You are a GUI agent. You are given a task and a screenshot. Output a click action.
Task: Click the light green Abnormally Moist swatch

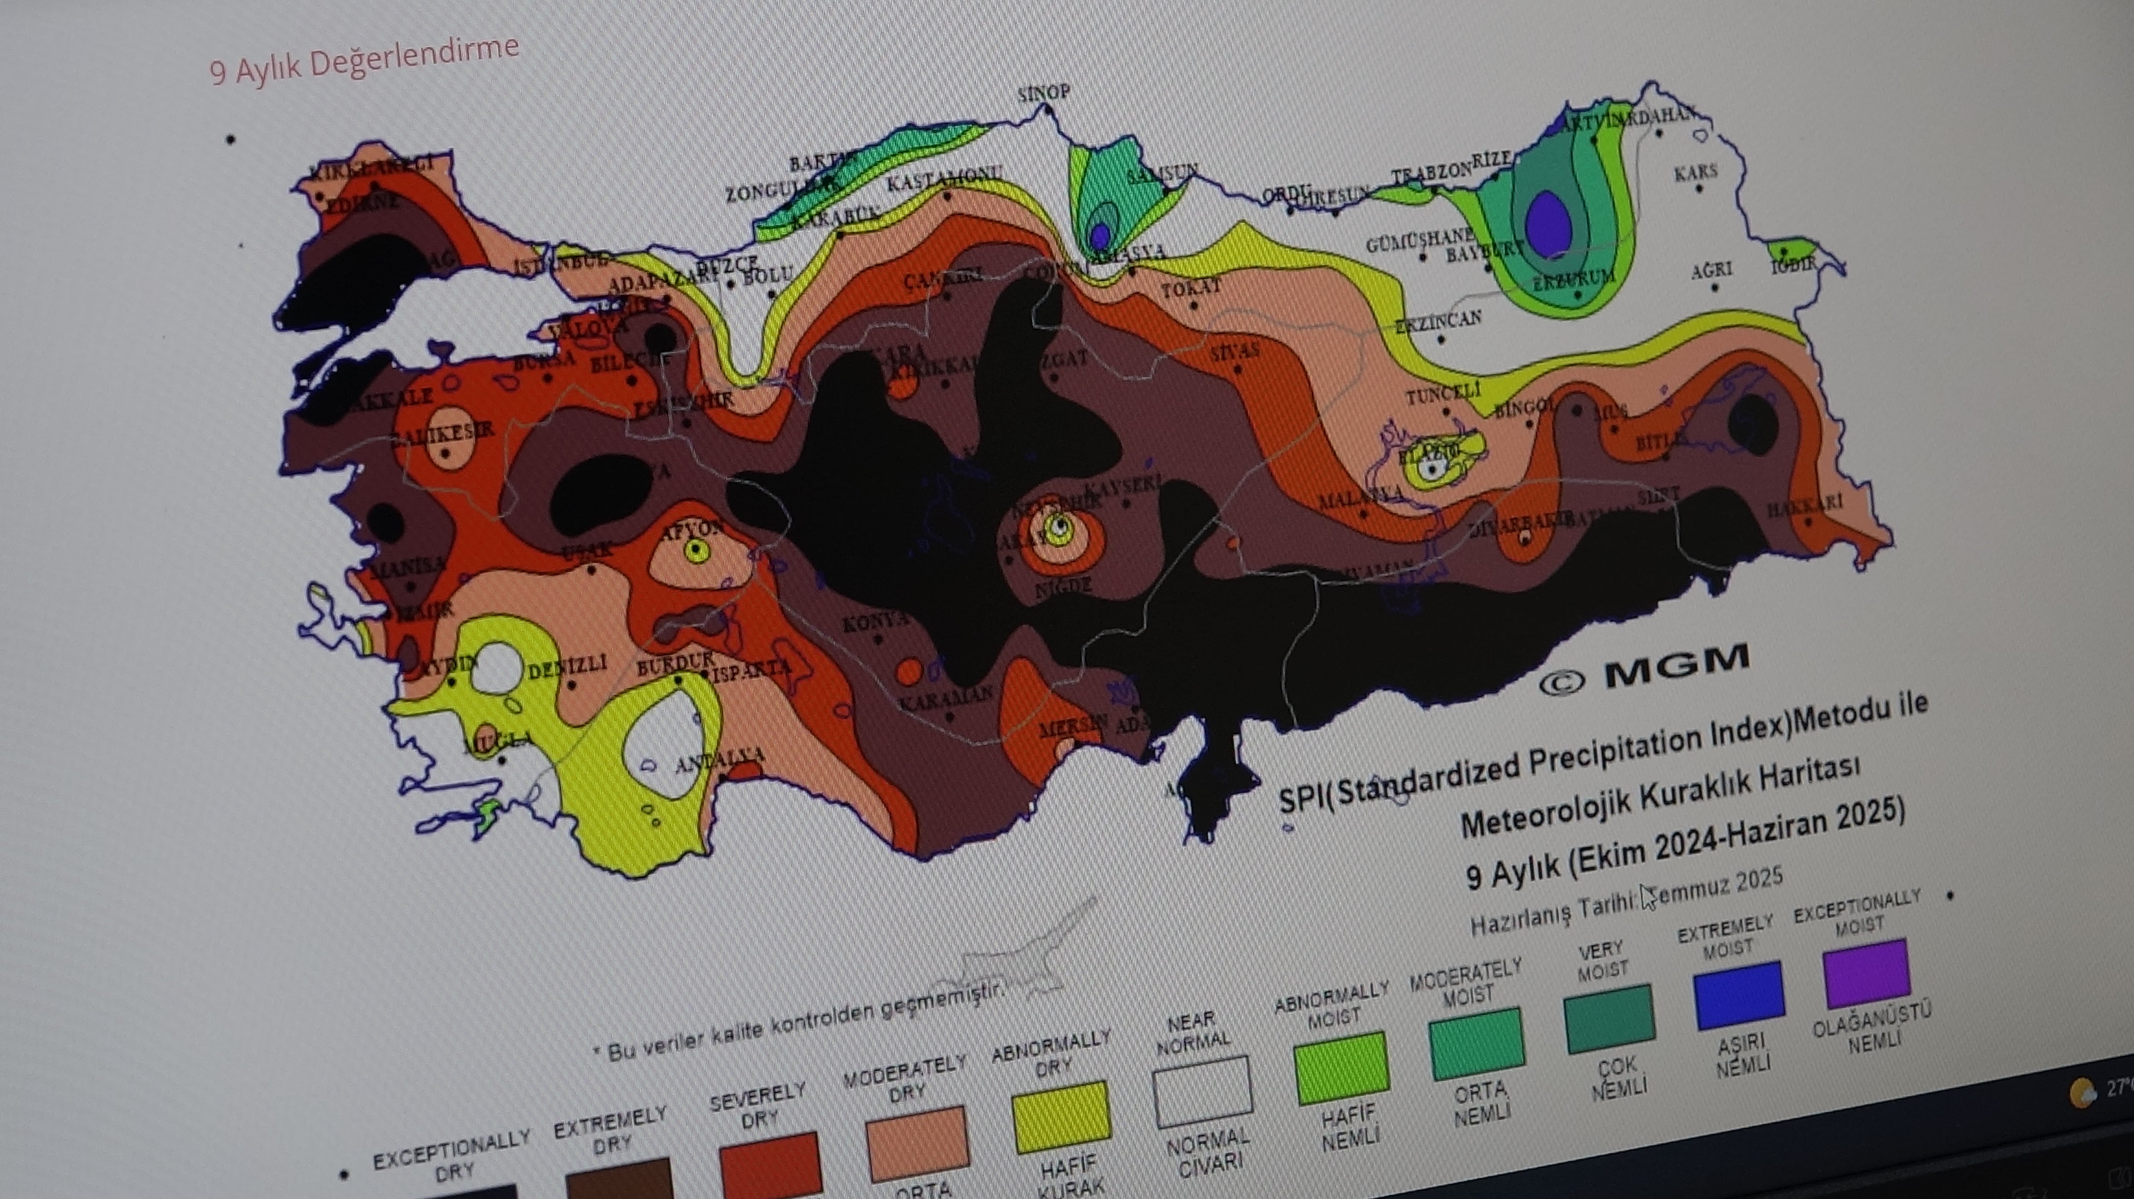1341,1068
